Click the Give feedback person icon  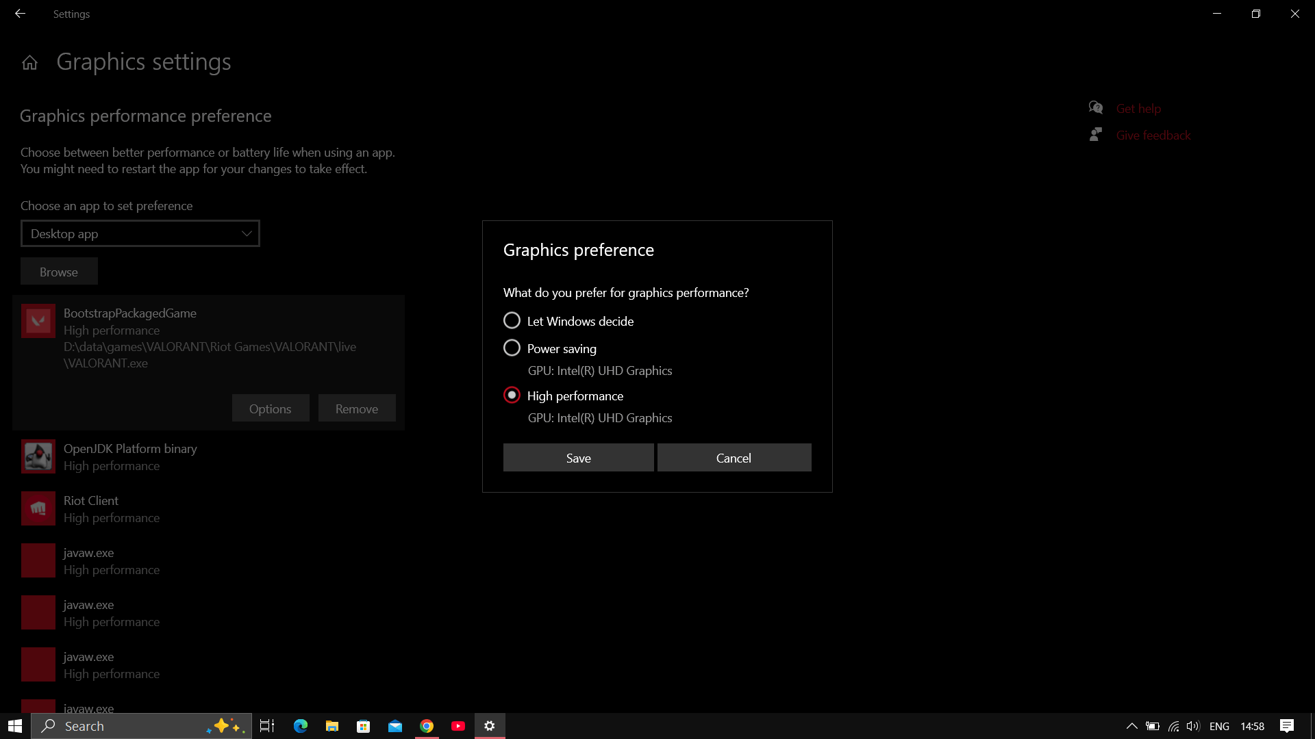(1096, 134)
